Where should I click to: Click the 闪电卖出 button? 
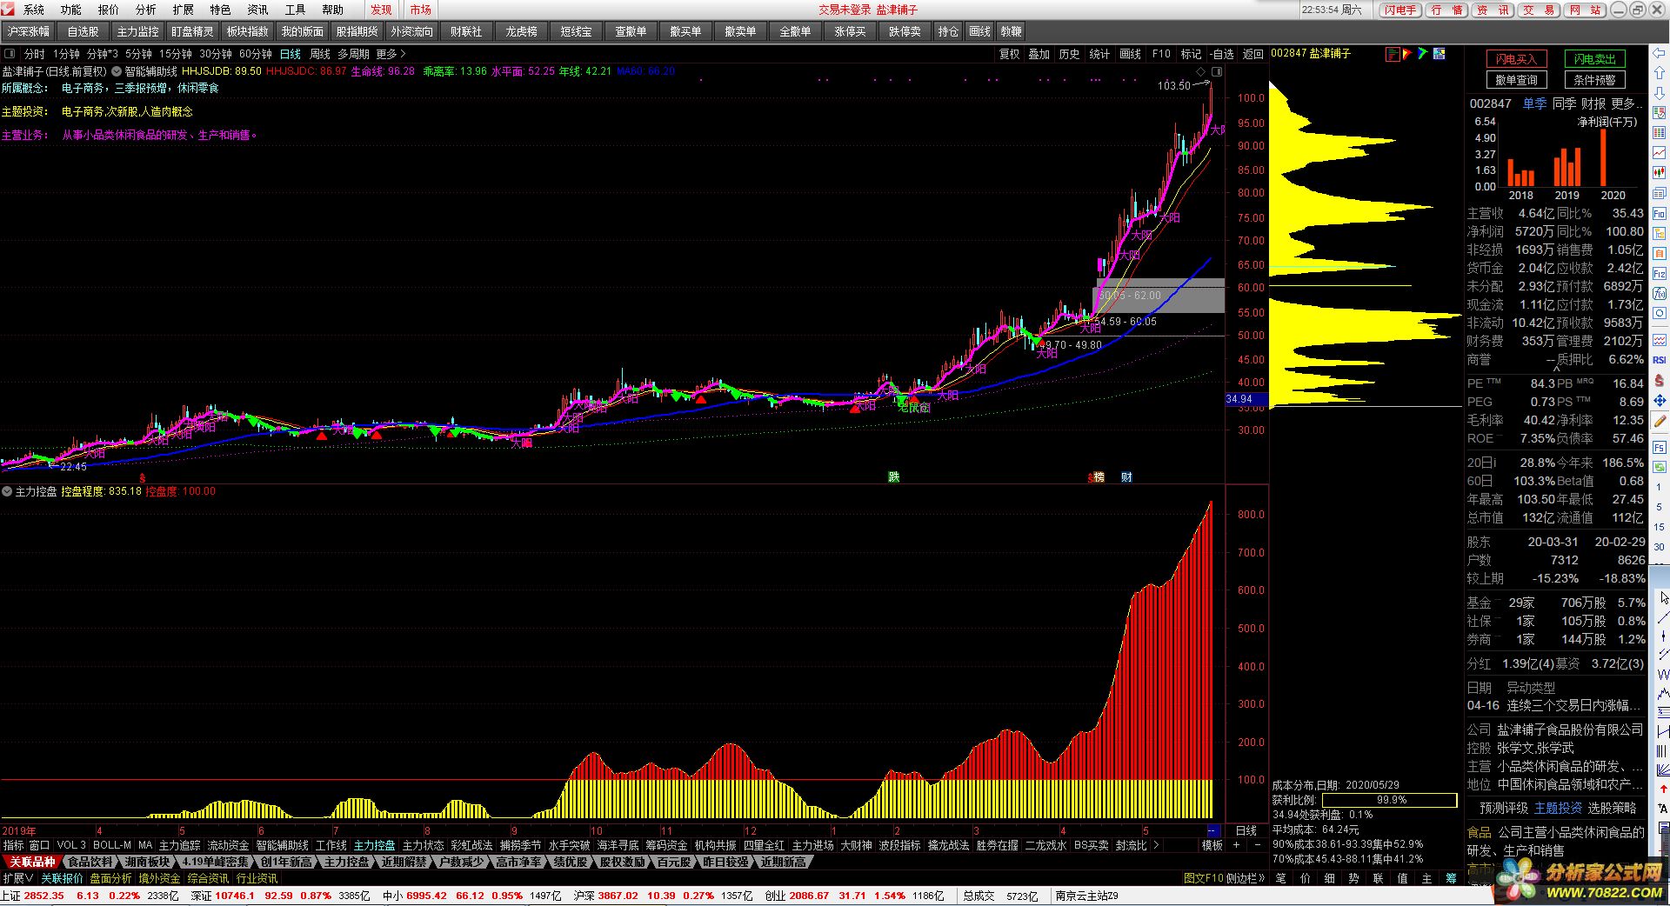coord(1594,59)
